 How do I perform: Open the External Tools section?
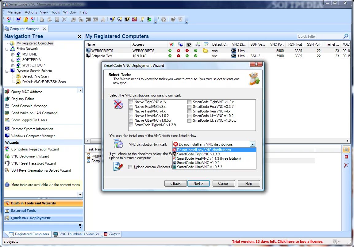tap(43, 211)
